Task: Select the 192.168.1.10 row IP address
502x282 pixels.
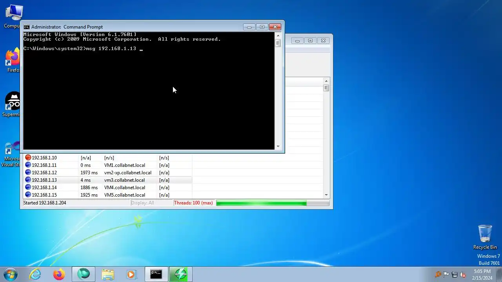Action: pyautogui.click(x=44, y=158)
